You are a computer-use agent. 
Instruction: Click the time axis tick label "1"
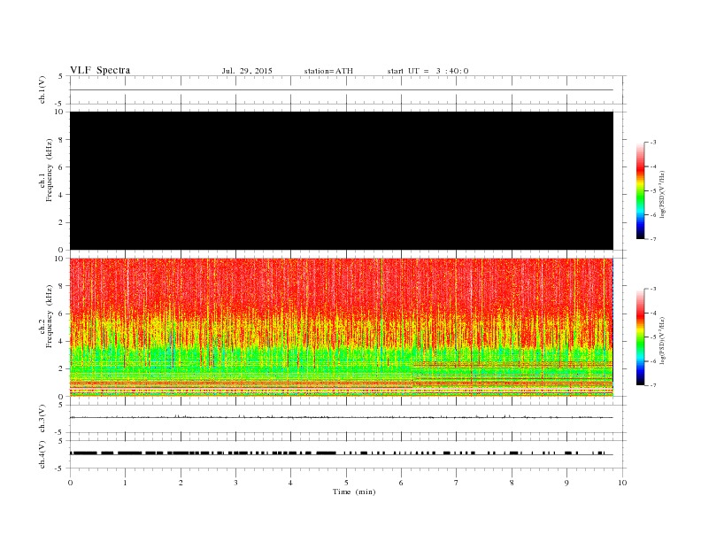pos(125,483)
